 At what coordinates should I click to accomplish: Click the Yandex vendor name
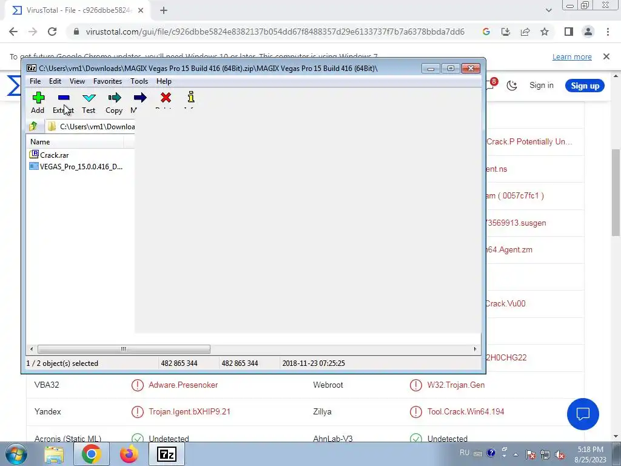pos(47,412)
